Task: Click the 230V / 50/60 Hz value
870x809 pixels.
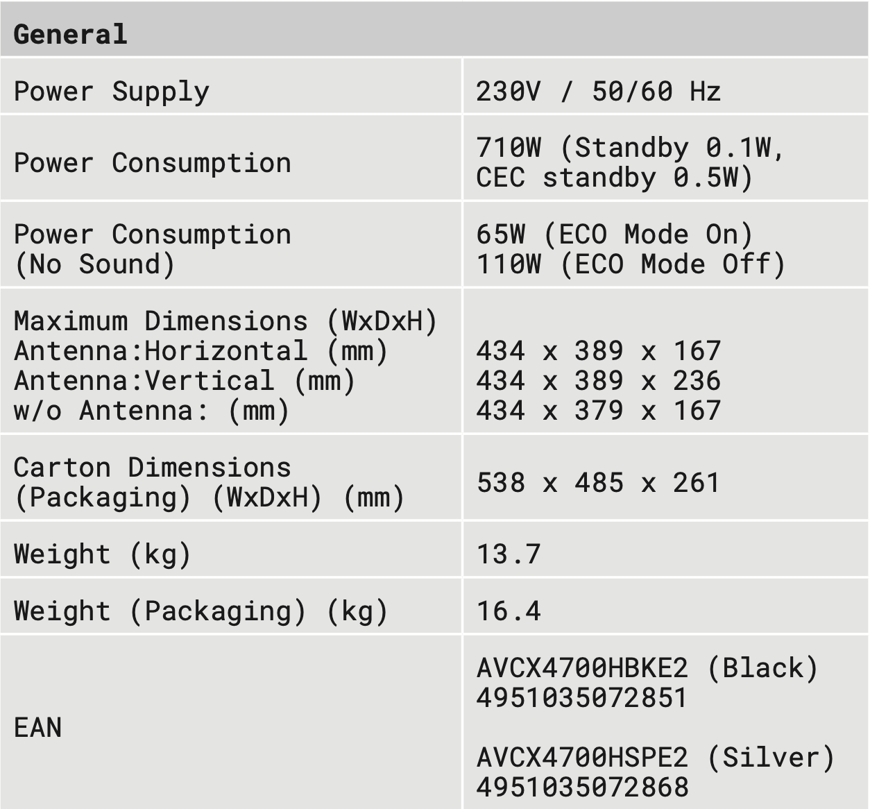Action: (x=598, y=92)
